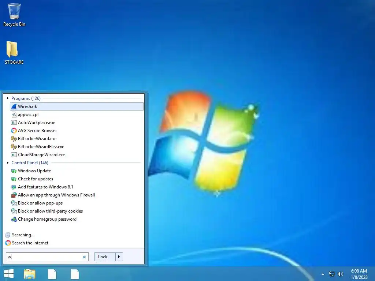Viewport: 375px width, 281px height.
Task: Show hidden tray icons arrow
Action: (323, 274)
